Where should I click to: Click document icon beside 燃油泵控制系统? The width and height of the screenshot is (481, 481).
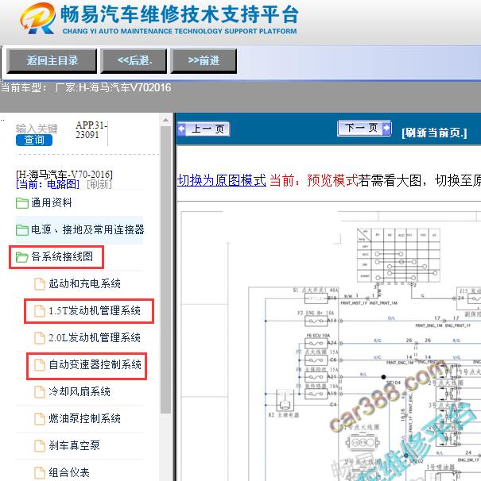pyautogui.click(x=39, y=419)
